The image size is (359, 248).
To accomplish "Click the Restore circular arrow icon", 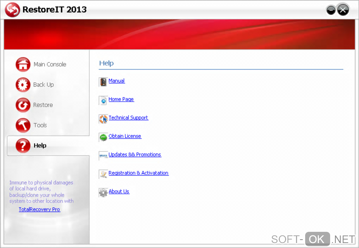I will 23,105.
